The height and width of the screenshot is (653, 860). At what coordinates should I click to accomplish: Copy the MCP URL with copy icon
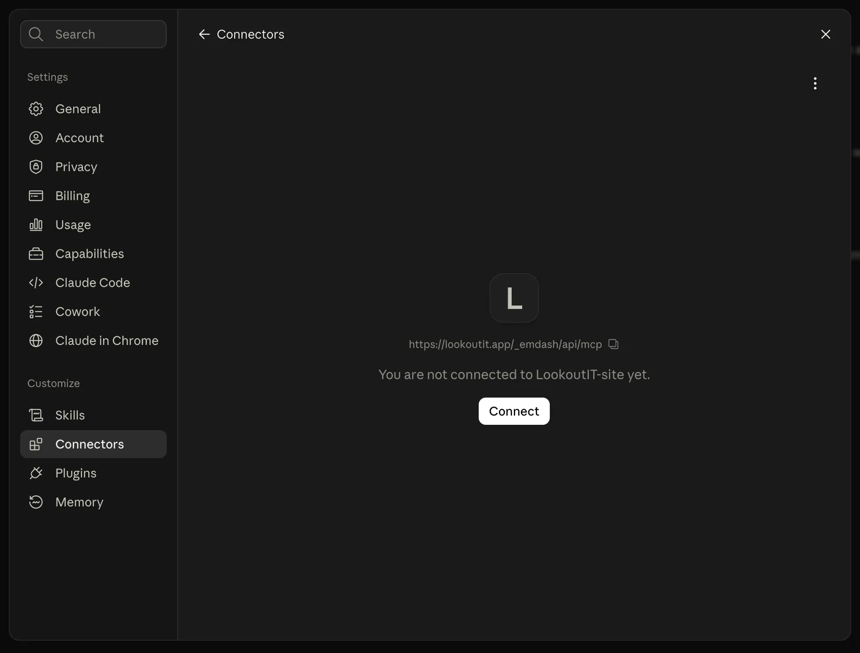click(613, 344)
